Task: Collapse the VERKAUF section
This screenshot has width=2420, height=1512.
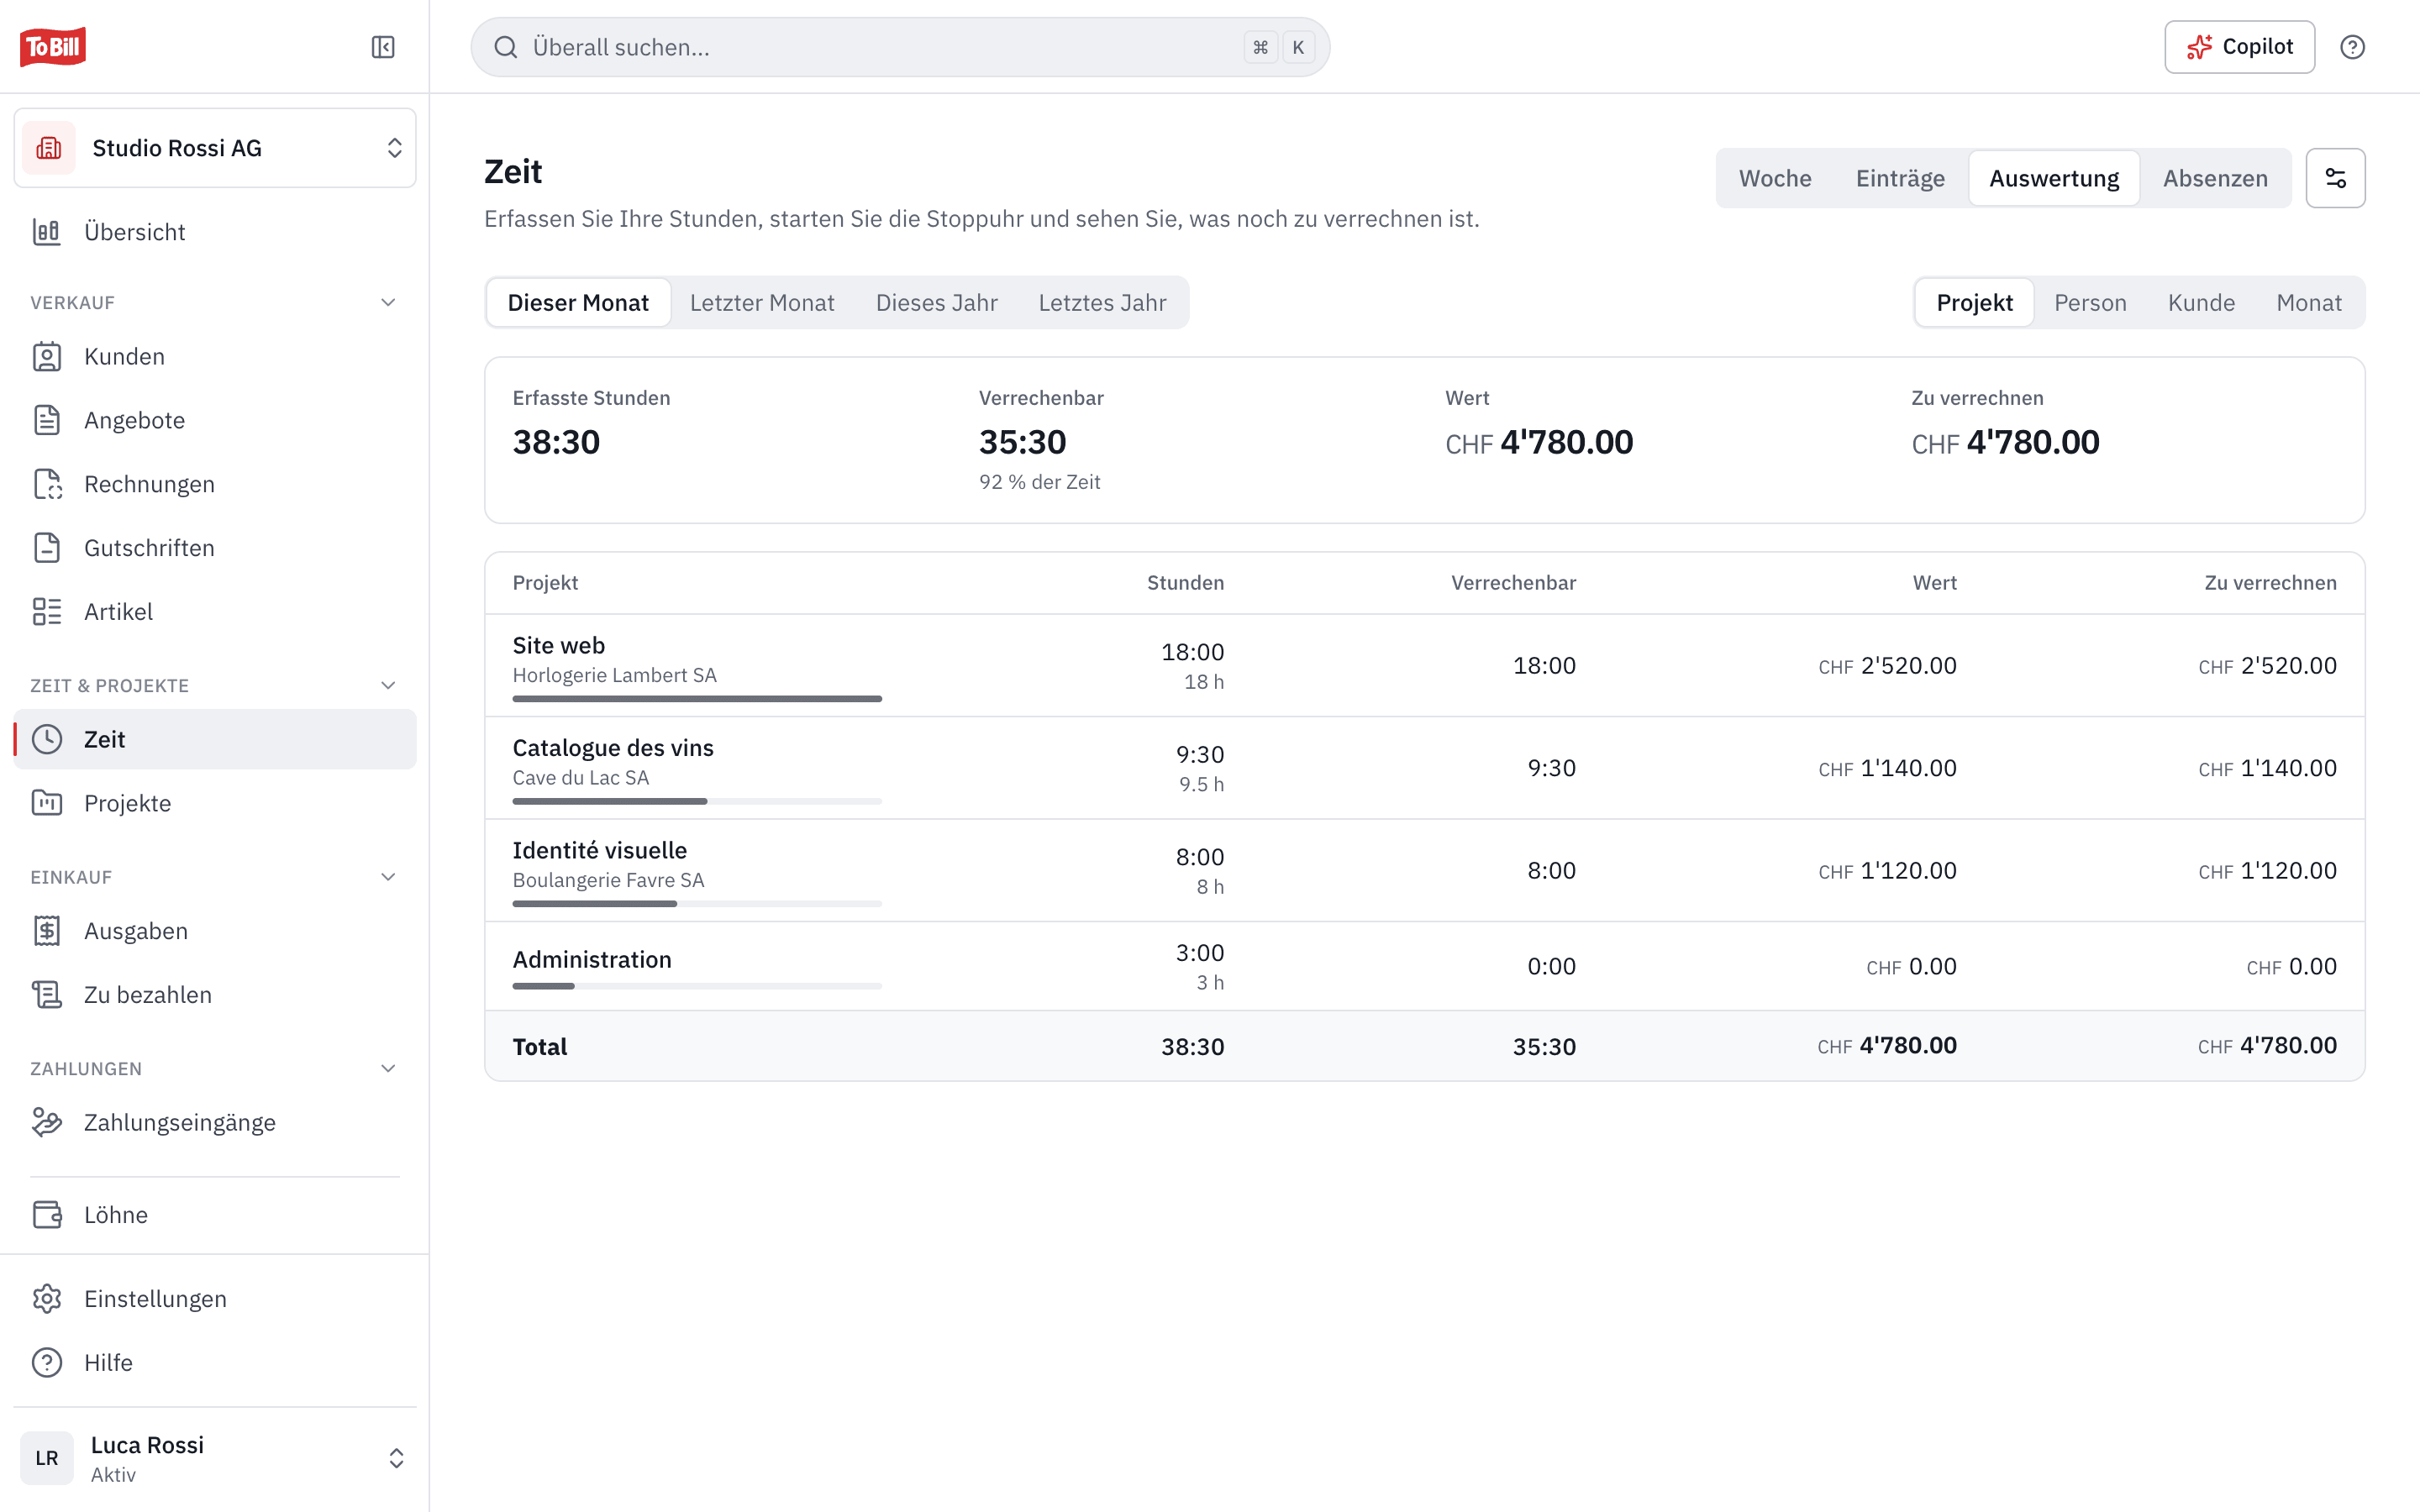Action: click(x=388, y=302)
